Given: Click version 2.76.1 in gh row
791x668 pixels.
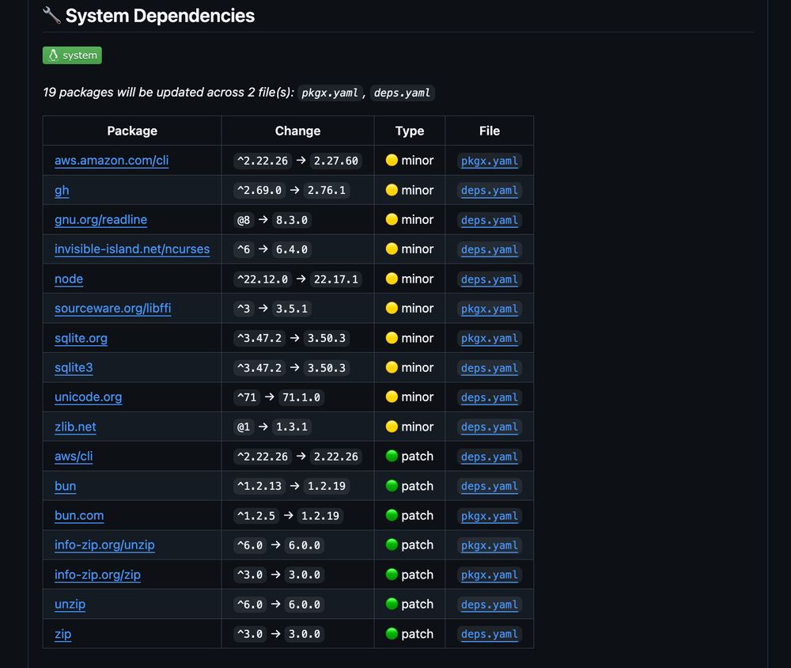Looking at the screenshot, I should (x=327, y=191).
